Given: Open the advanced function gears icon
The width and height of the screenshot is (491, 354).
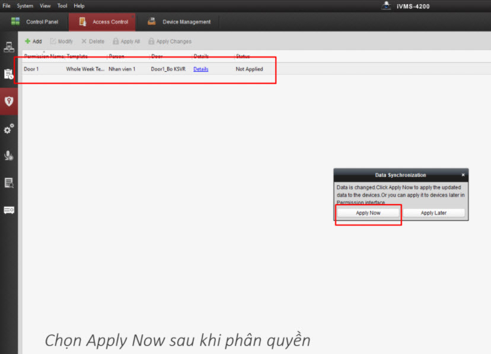Looking at the screenshot, I should coord(9,129).
